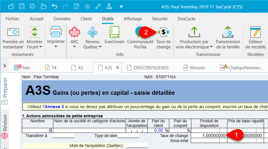
Task: Open the Préparer sidebar panel
Action: tap(5, 88)
